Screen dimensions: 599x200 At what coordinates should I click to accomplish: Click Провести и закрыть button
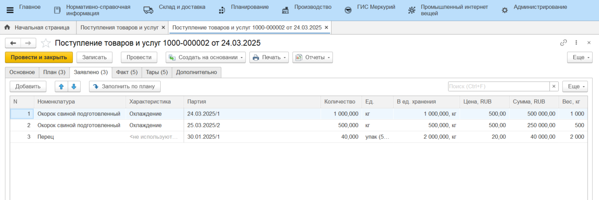[39, 58]
